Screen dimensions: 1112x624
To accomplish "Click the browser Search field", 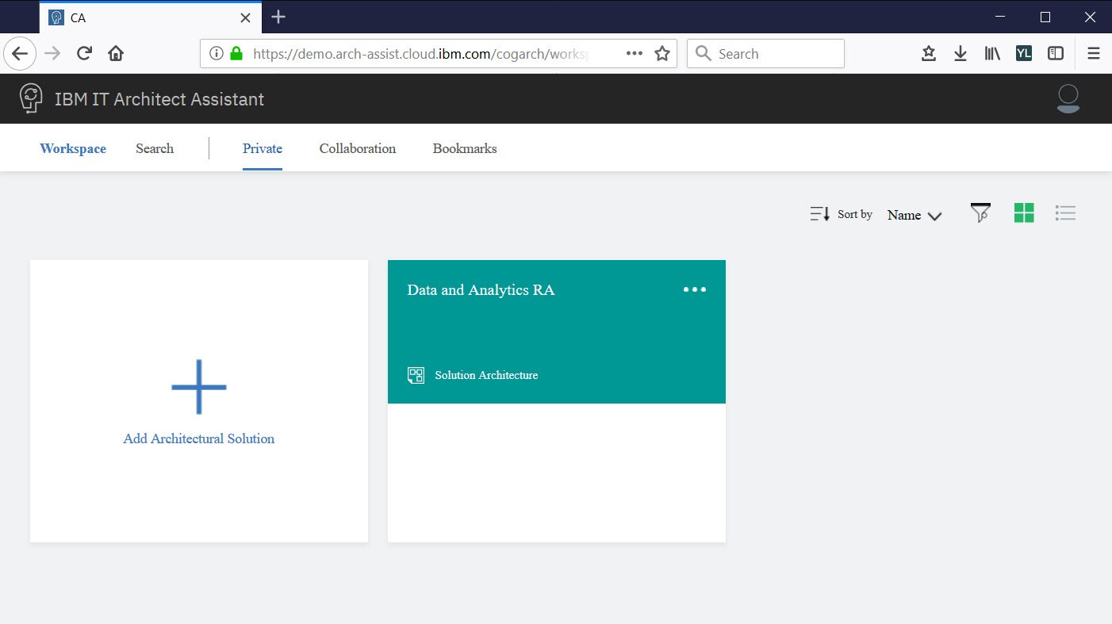I will [x=765, y=54].
